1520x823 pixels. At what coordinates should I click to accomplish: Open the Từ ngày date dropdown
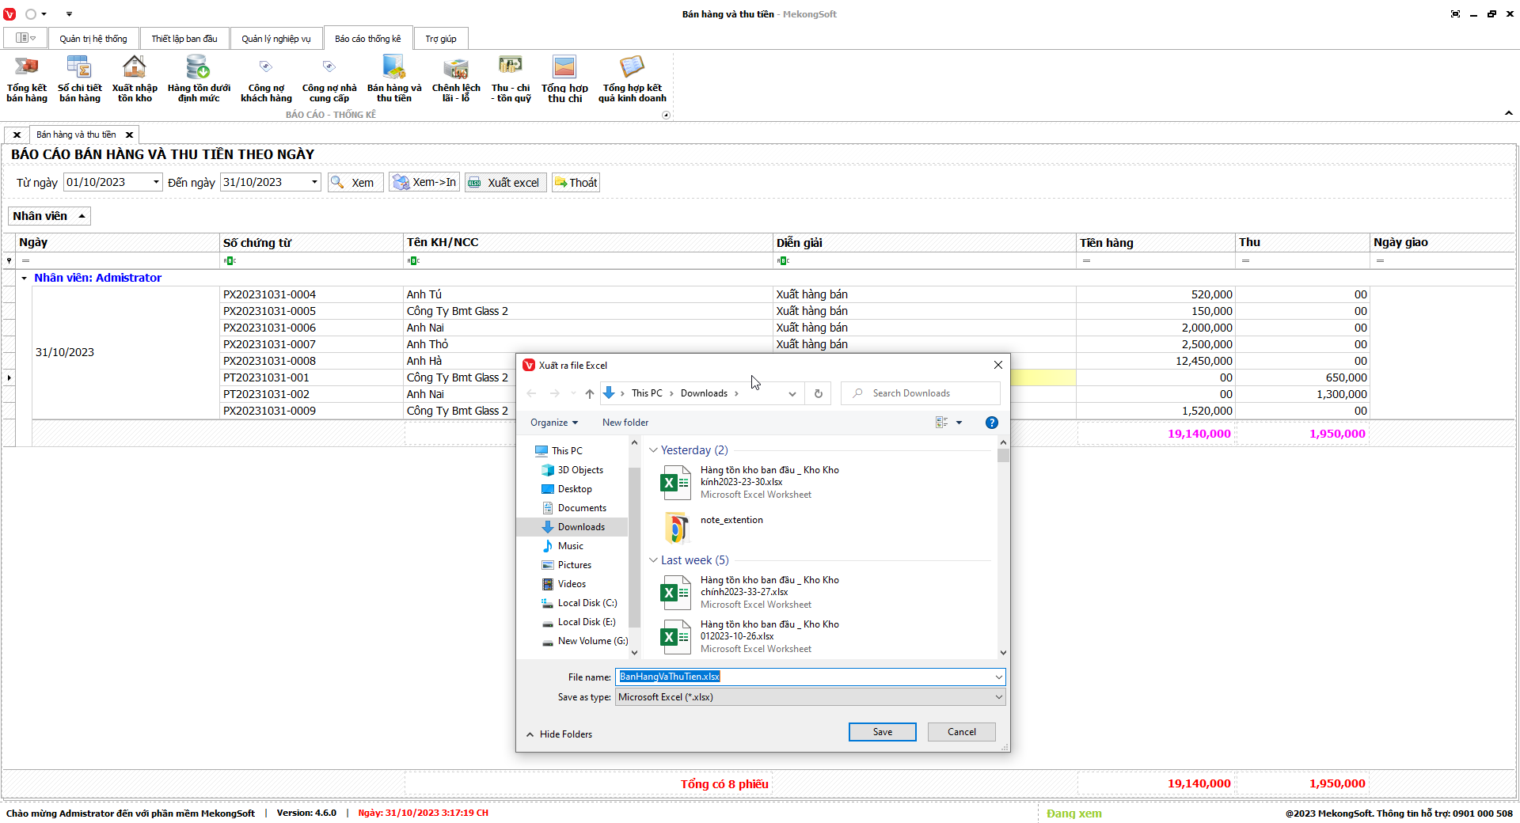156,182
